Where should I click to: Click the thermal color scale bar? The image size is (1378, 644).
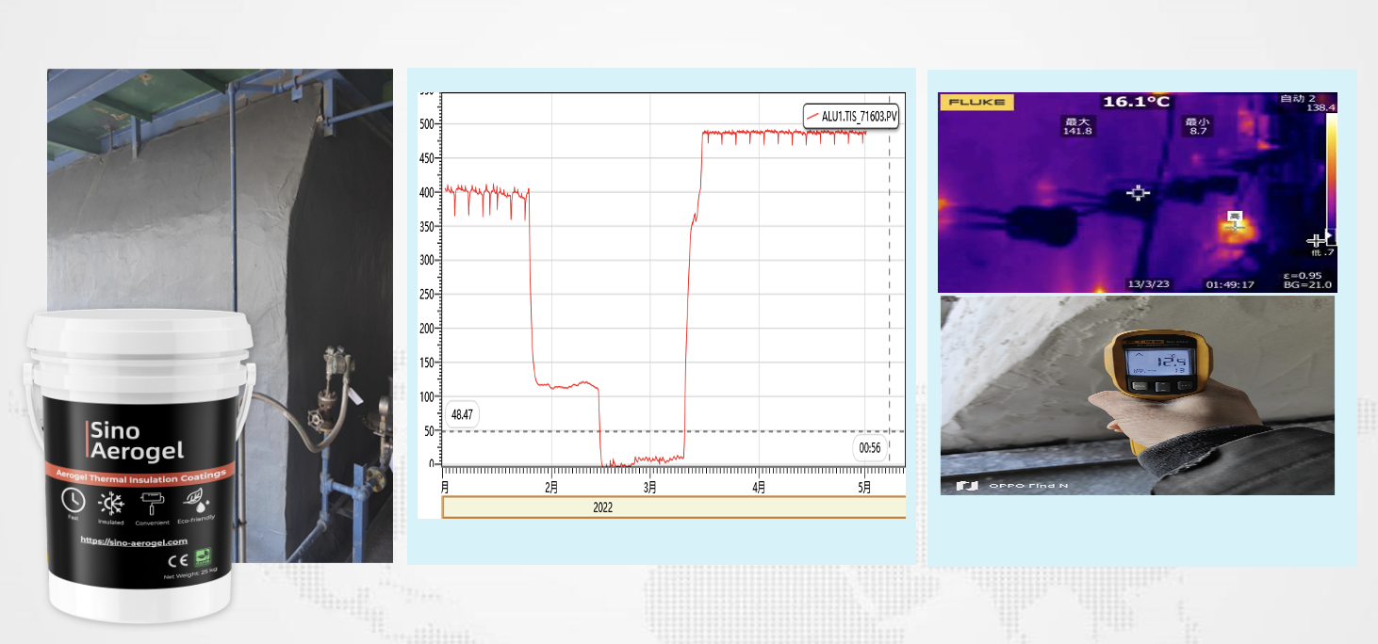(x=1331, y=176)
